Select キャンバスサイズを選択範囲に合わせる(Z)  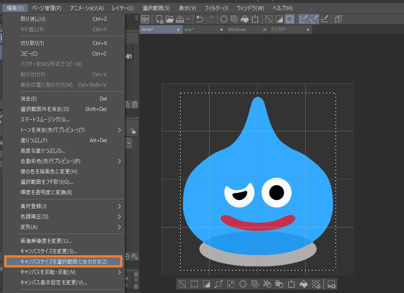tap(63, 261)
